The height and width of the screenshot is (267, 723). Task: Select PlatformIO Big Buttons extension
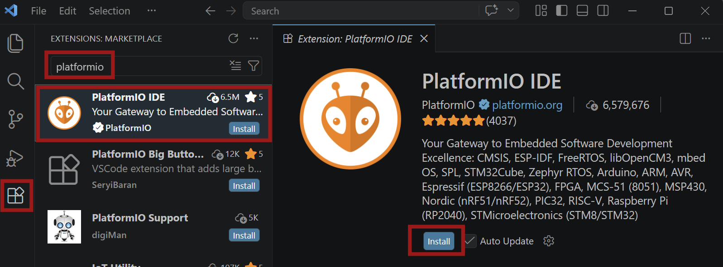coord(154,169)
